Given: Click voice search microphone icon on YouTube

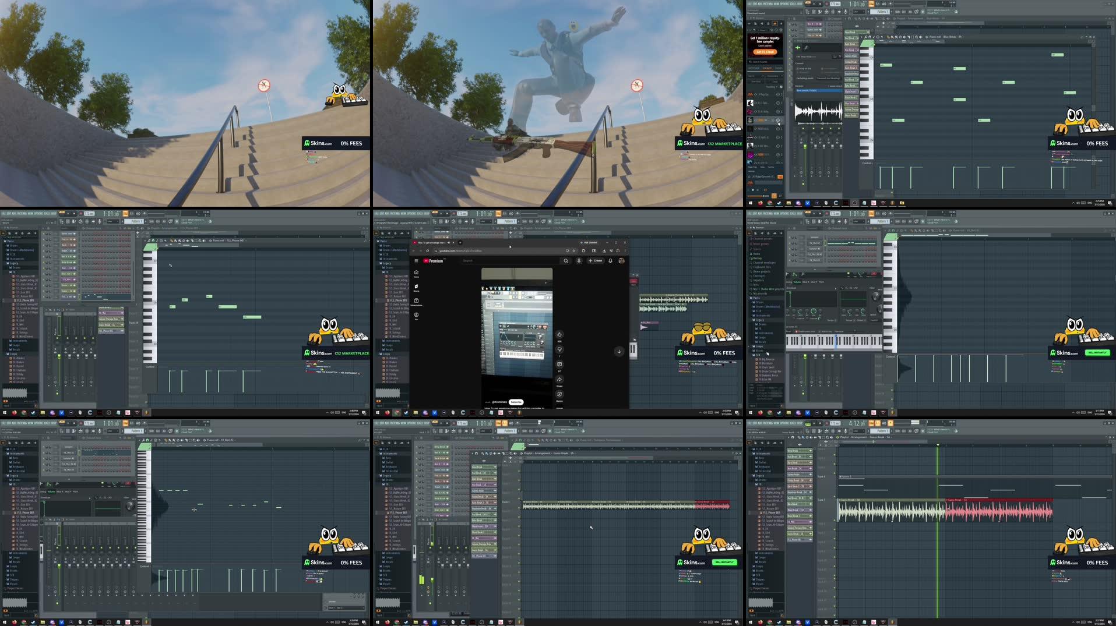Looking at the screenshot, I should (x=579, y=261).
